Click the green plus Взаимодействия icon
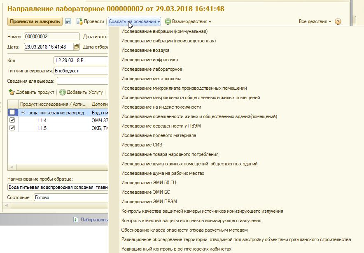The height and width of the screenshot is (253, 364). pyautogui.click(x=168, y=21)
